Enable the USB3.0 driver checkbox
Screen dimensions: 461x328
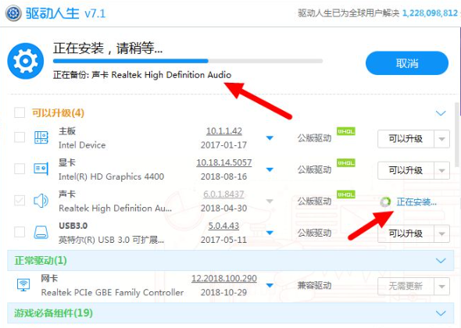pos(20,232)
